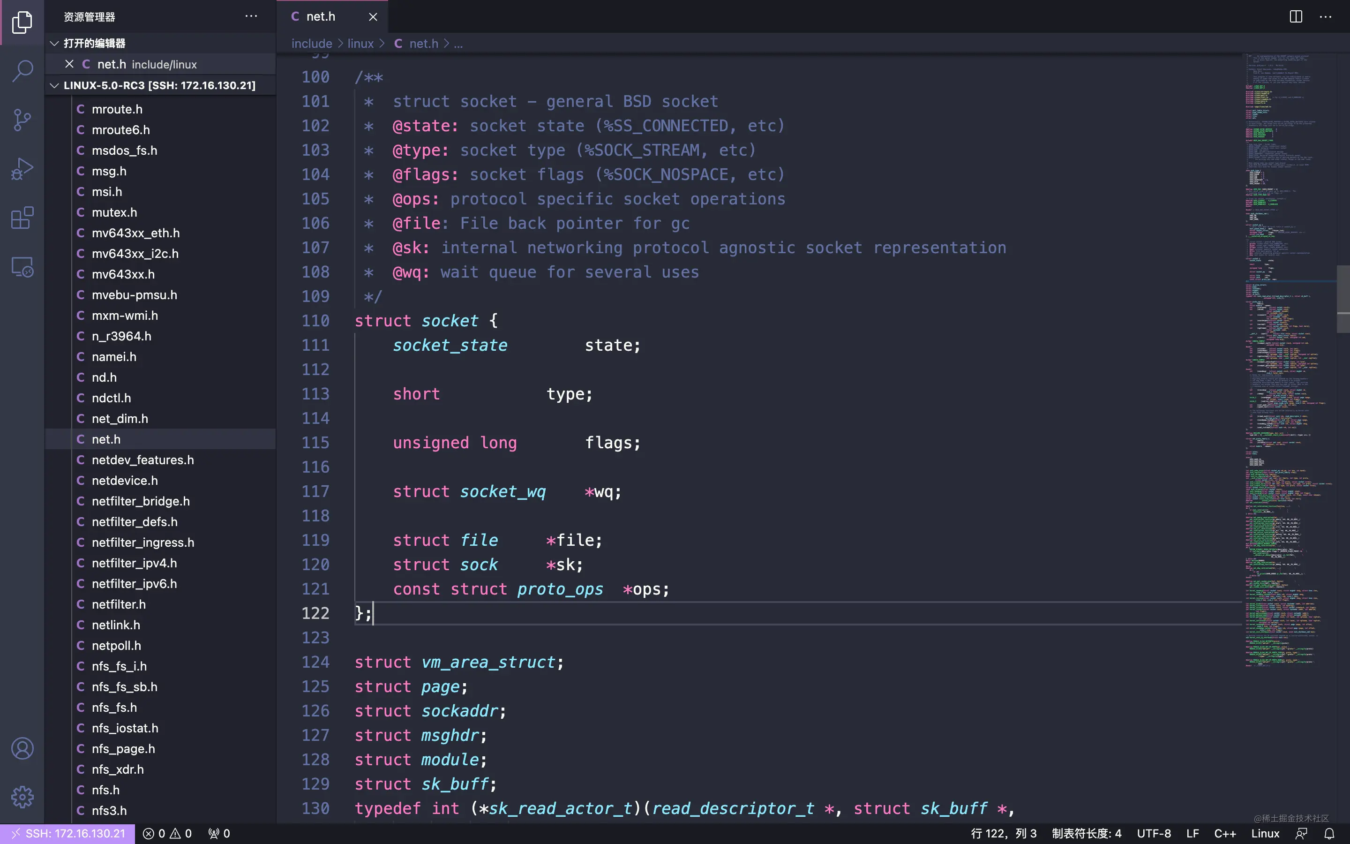Collapse the LINUX-5.0-RC3 folder section
The width and height of the screenshot is (1350, 844).
[54, 85]
